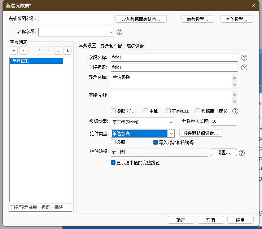Move field to bottom arrow icon

(67, 50)
